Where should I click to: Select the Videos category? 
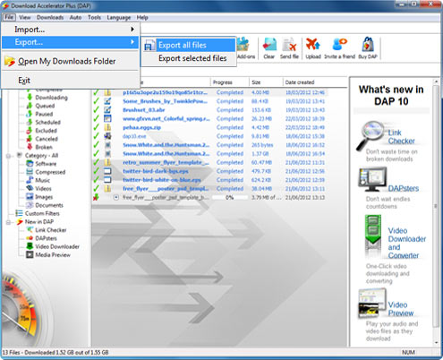point(39,189)
